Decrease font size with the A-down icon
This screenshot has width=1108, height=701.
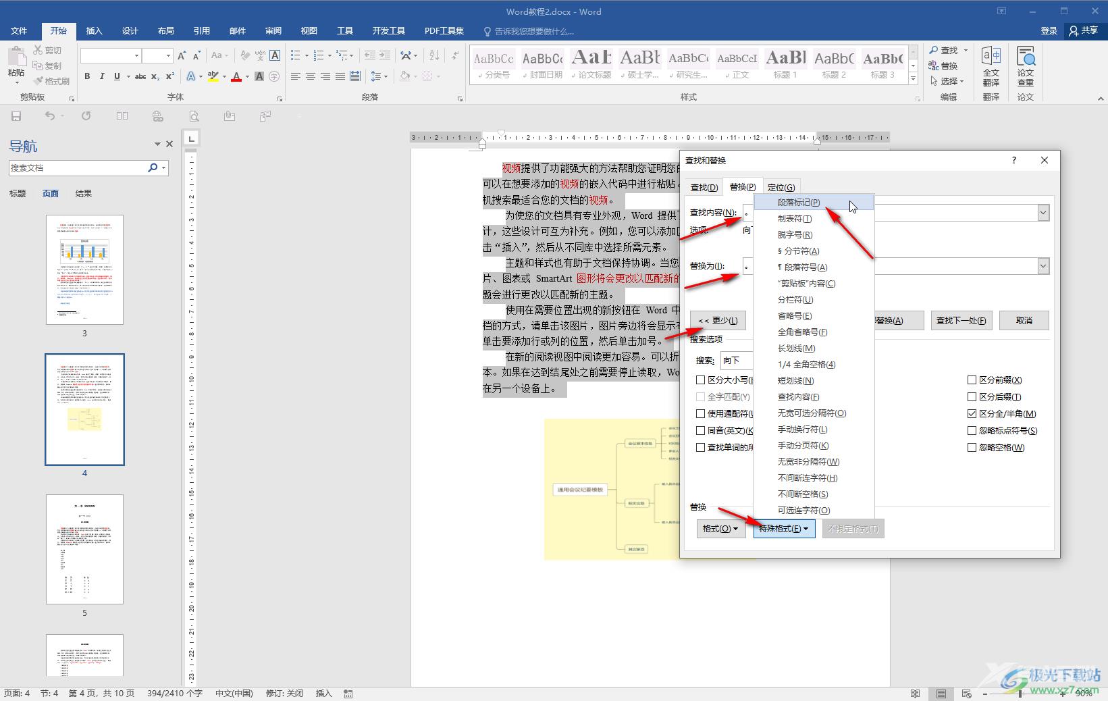[196, 55]
